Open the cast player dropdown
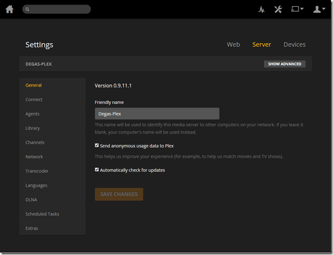 point(298,9)
